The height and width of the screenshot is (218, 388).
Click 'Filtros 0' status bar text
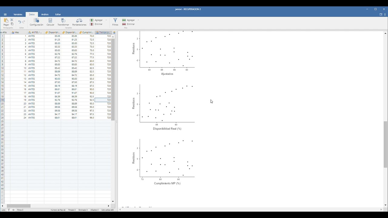[20, 210]
